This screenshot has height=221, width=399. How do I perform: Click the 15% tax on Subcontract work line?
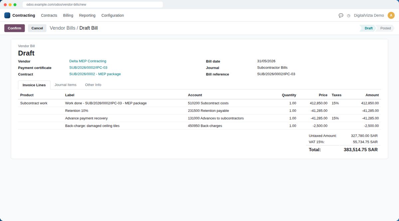pos(335,103)
